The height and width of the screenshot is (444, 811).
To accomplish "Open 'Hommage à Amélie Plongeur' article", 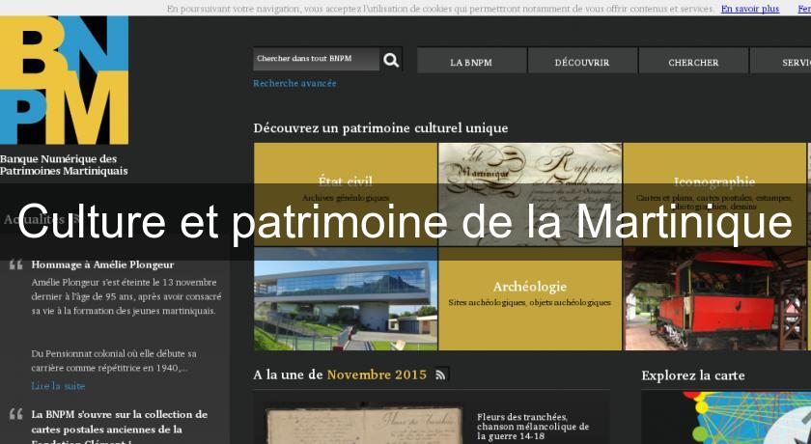I will point(102,264).
